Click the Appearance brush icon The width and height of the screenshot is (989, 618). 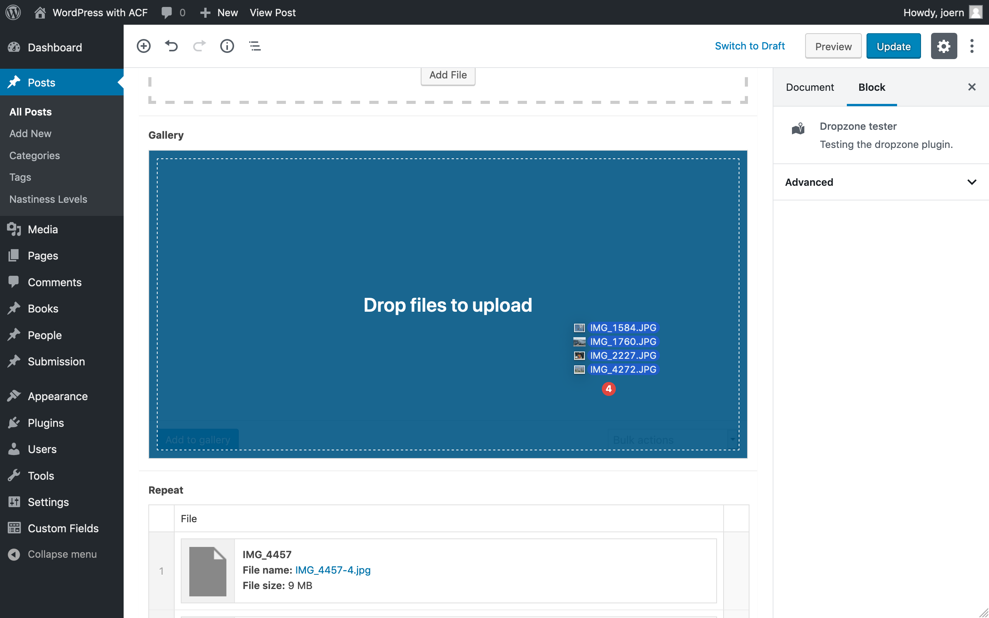[x=14, y=396]
